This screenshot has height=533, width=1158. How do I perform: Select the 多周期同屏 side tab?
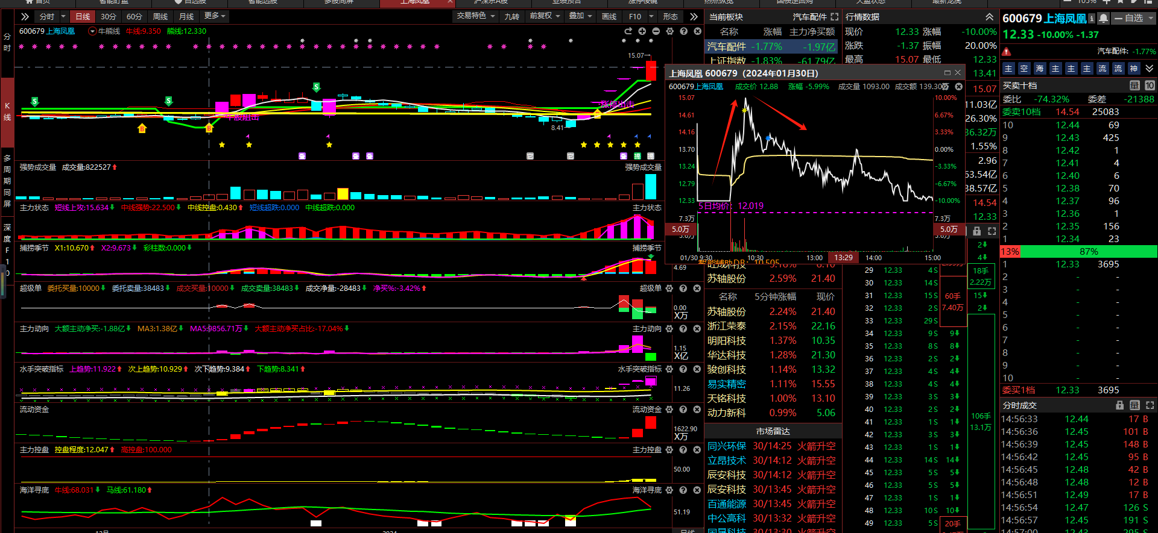[7, 181]
